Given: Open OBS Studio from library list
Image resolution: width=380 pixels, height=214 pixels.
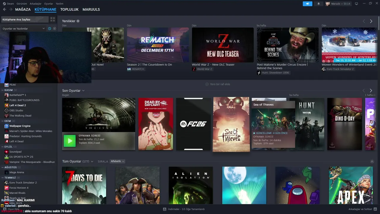Looking at the screenshot, I should (16, 111).
